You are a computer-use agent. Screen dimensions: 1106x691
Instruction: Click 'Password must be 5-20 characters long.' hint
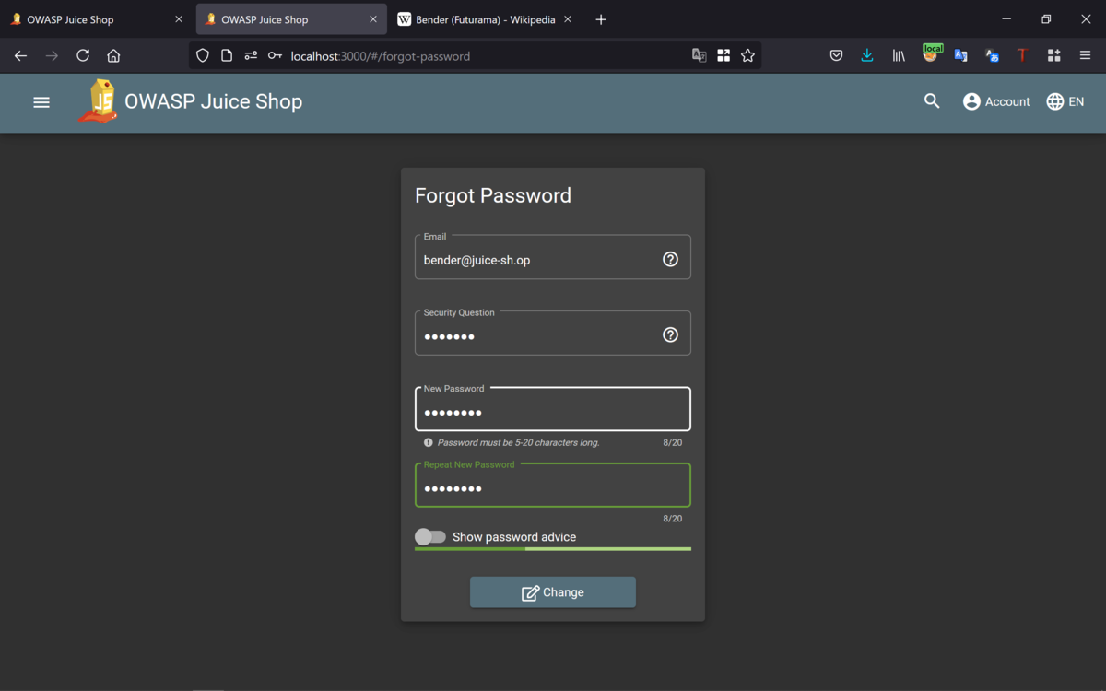(518, 443)
